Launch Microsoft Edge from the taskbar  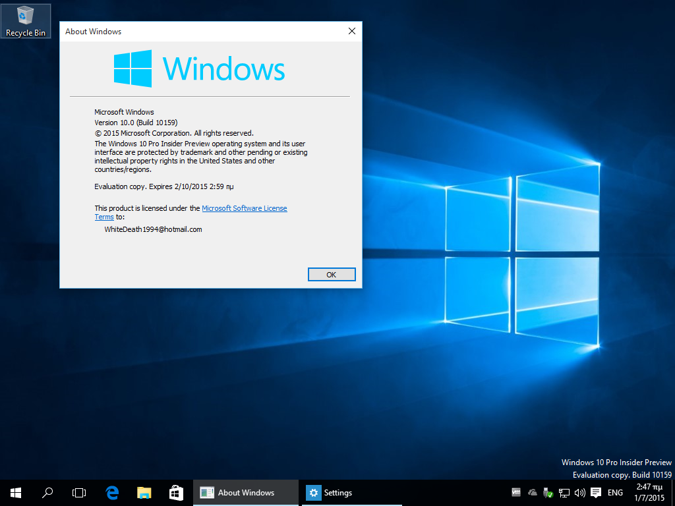[112, 492]
